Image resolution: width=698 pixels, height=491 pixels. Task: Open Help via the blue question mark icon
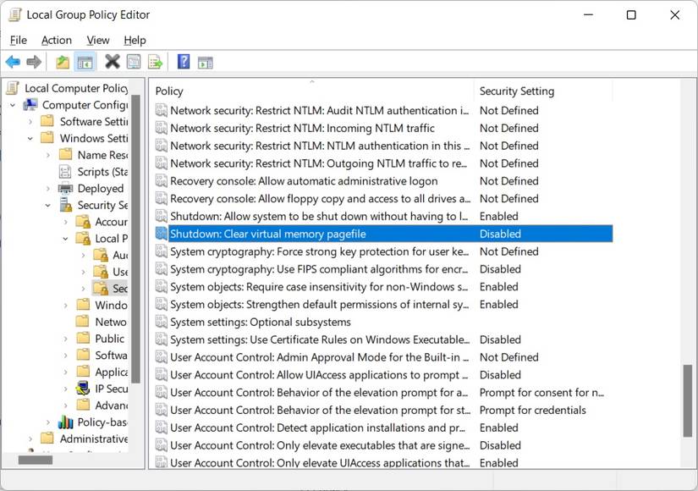pos(183,61)
